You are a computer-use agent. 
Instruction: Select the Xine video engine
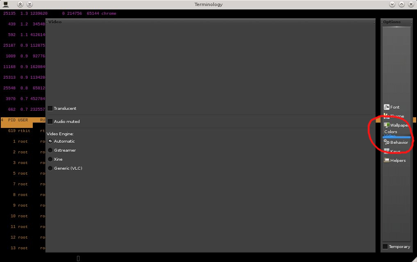[x=50, y=159]
